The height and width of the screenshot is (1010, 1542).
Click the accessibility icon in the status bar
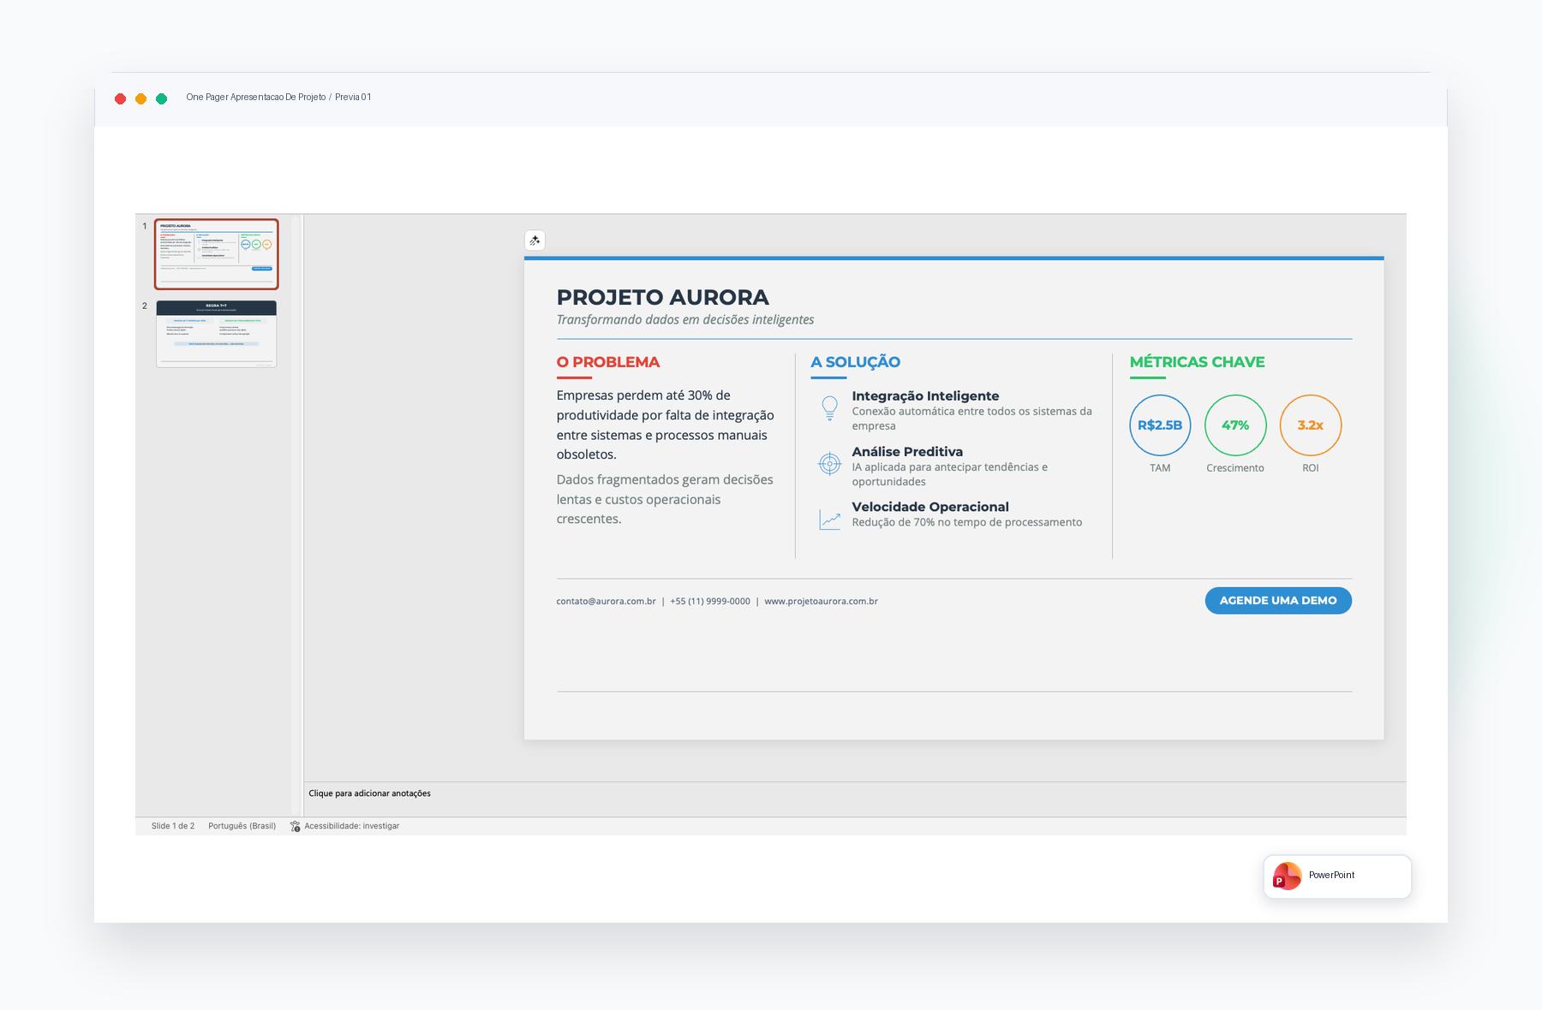[x=296, y=826]
